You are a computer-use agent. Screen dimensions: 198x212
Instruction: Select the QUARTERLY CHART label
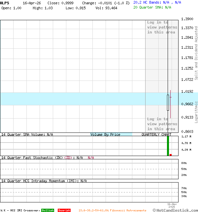coord(156,134)
